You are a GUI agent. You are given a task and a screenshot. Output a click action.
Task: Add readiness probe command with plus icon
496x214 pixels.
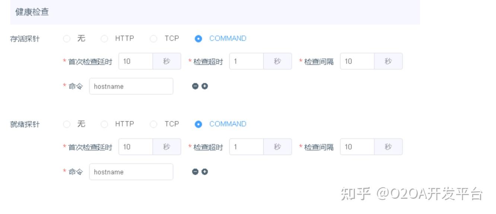[205, 172]
